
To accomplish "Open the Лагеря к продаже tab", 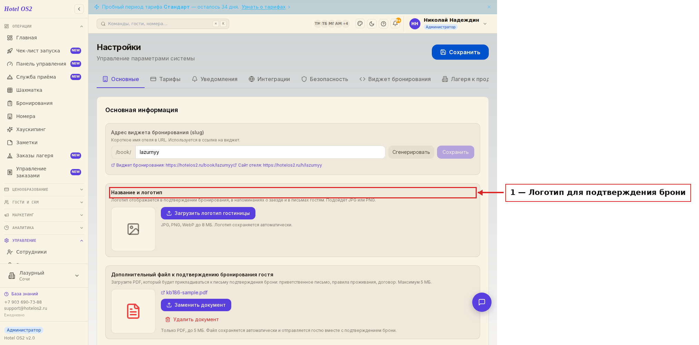I will tap(465, 79).
